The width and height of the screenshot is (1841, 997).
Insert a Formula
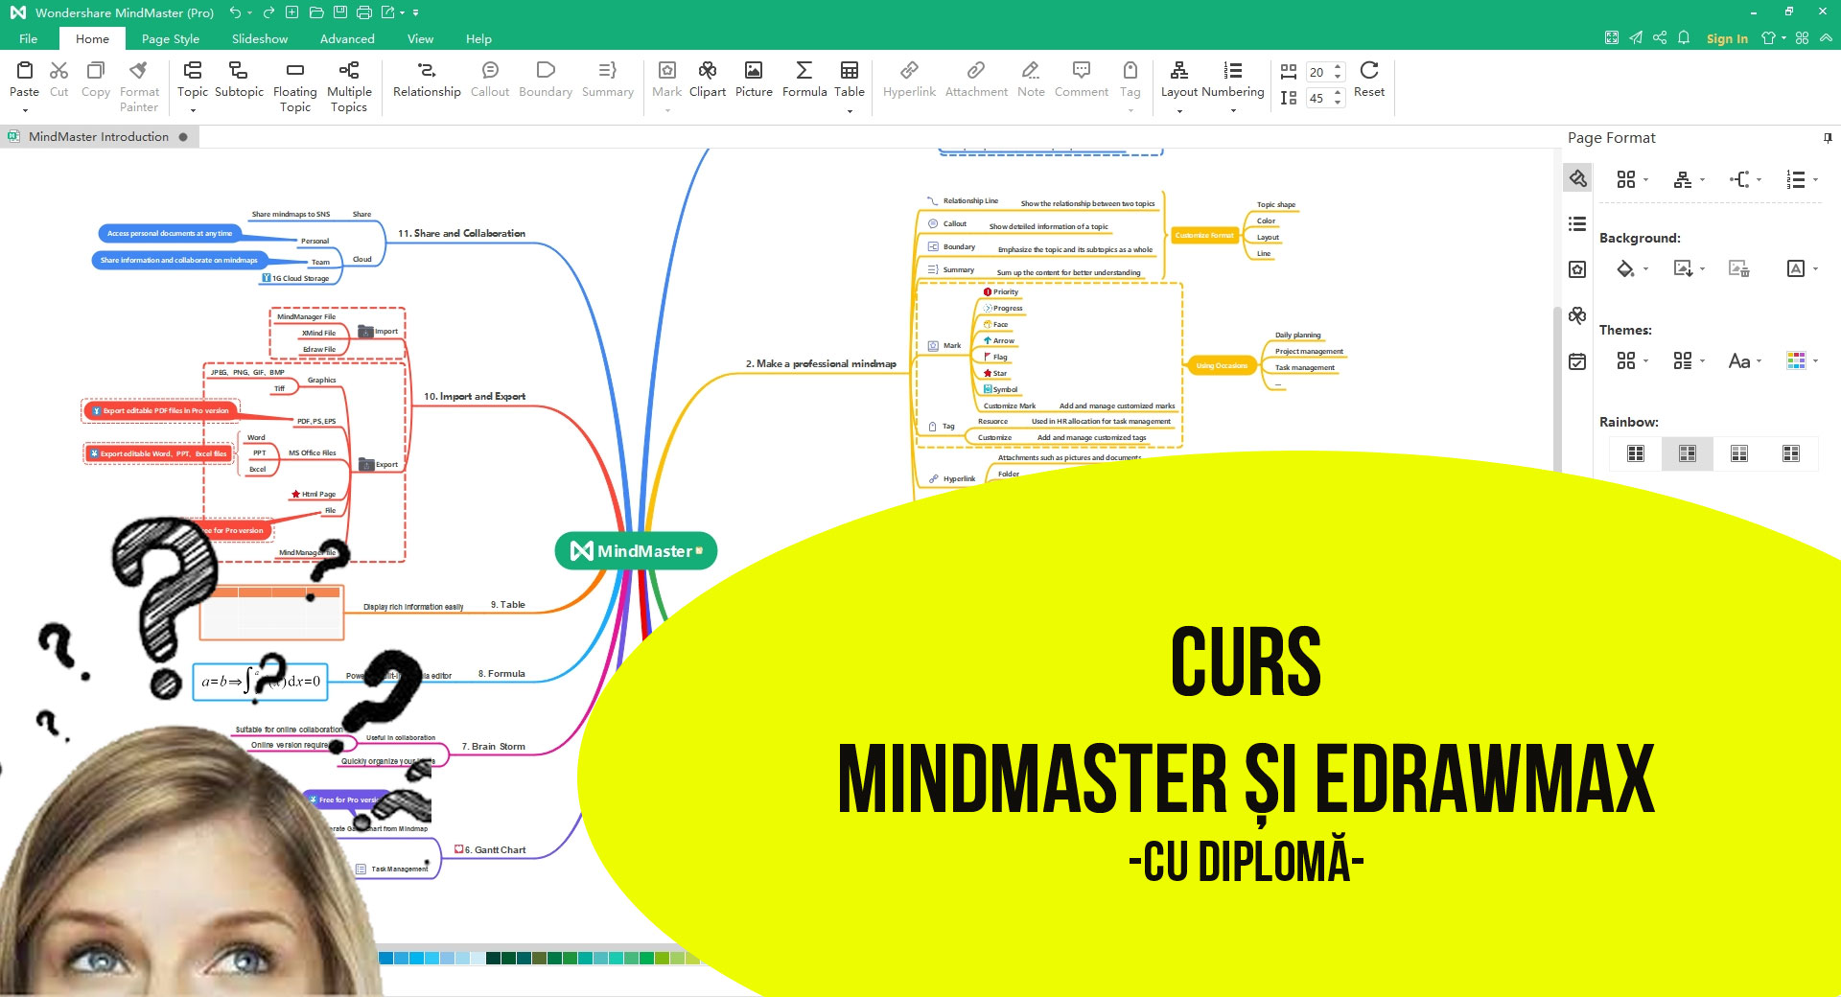pos(804,81)
